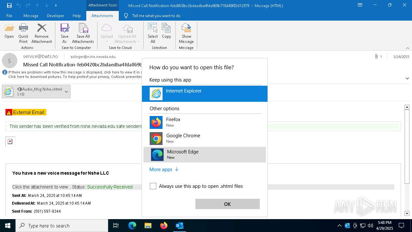This screenshot has height=232, width=412.
Task: Show Message in ribbon
Action: click(x=186, y=34)
